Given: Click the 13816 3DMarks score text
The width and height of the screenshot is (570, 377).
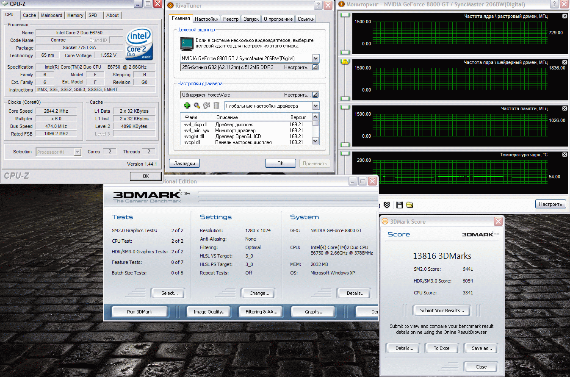Looking at the screenshot, I should (442, 256).
